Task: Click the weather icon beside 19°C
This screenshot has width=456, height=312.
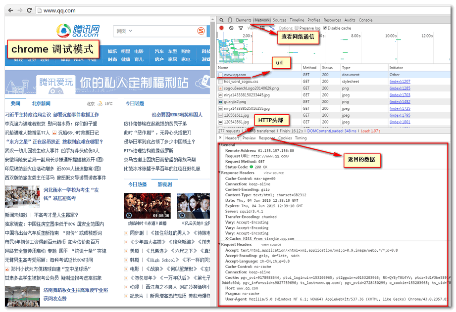Action: tap(100, 103)
